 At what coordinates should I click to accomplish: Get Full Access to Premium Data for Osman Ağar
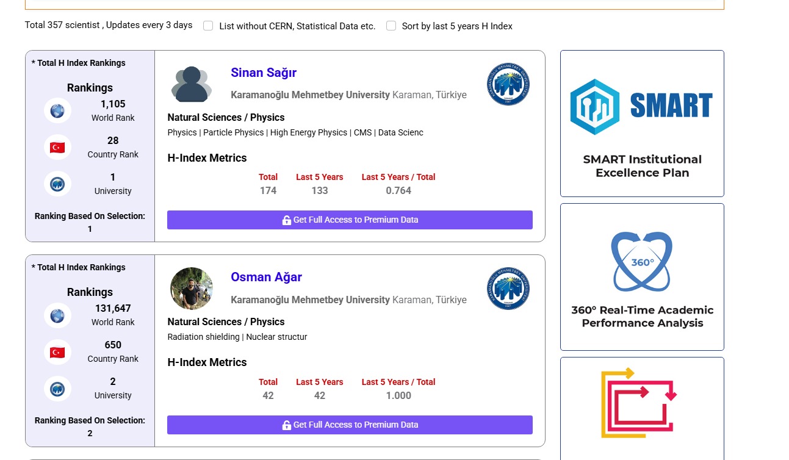pyautogui.click(x=350, y=425)
